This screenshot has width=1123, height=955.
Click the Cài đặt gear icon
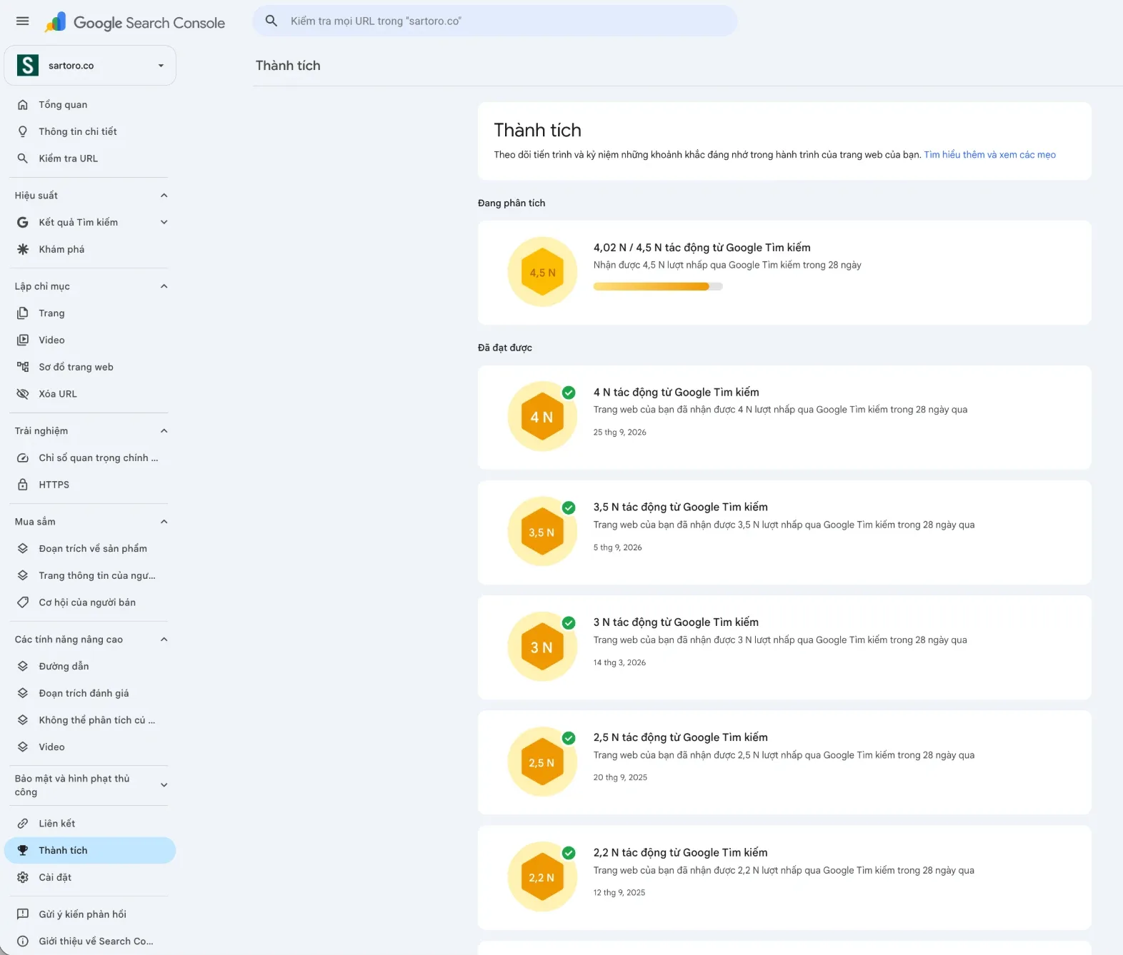[23, 878]
